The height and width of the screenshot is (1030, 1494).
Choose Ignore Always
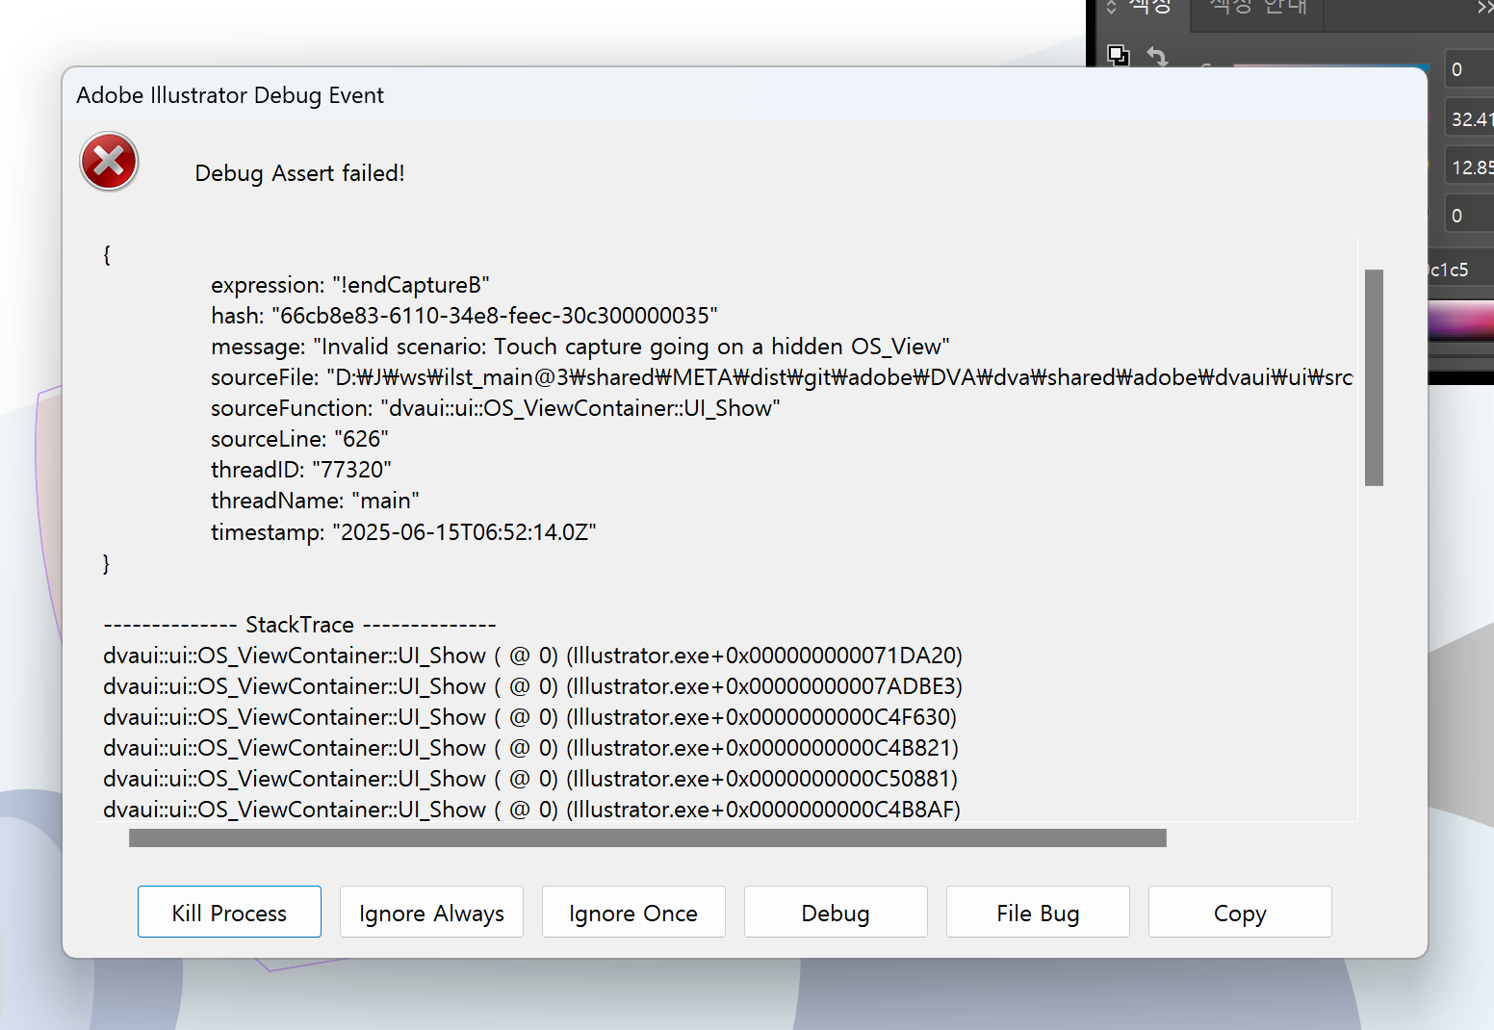pos(431,912)
